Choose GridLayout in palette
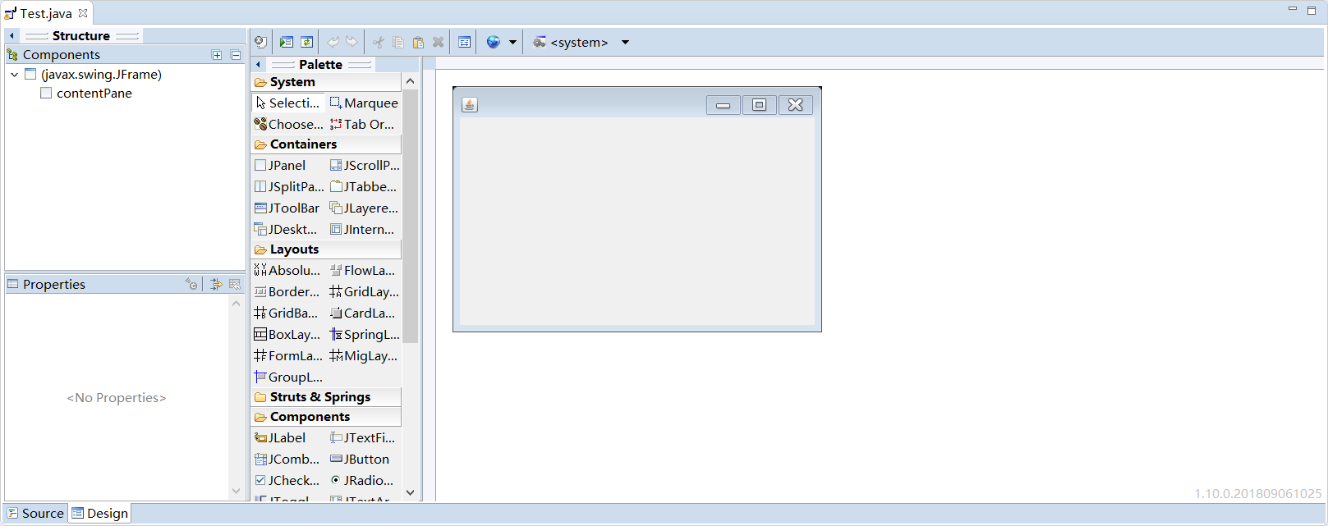 (364, 291)
